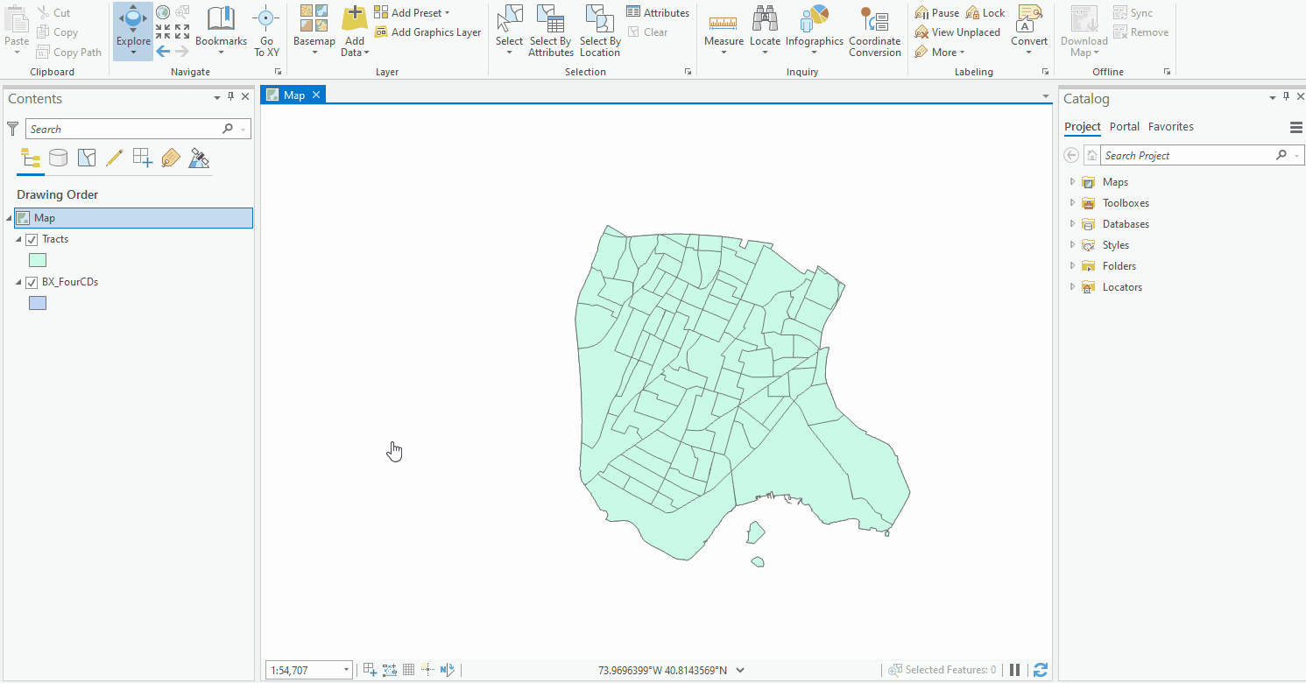Click the filter icon in Contents
Viewport: 1306px width, 683px height.
[x=12, y=129]
